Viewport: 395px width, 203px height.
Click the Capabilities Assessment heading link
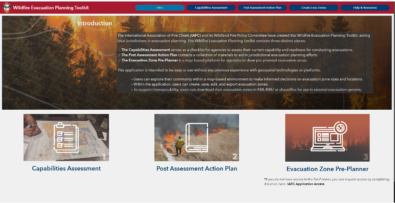(66, 168)
